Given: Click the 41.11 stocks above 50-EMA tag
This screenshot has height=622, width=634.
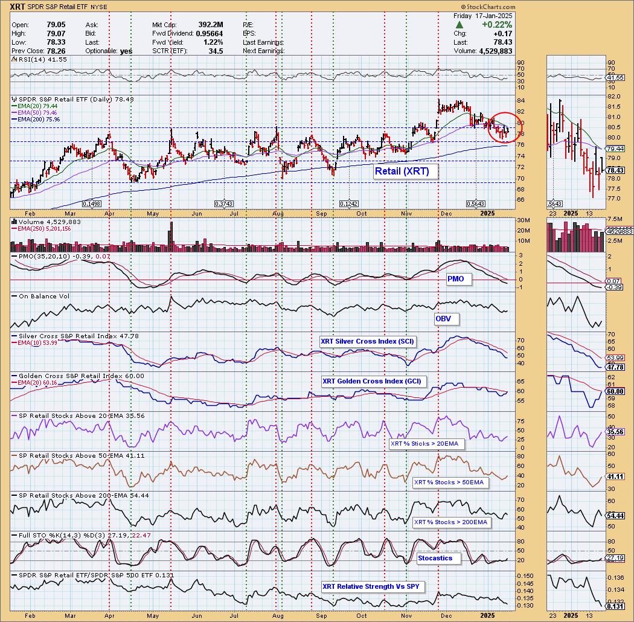Looking at the screenshot, I should point(616,477).
